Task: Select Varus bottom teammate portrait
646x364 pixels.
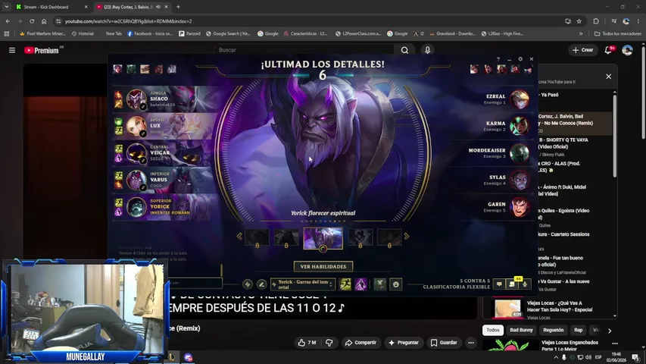Action: tap(136, 180)
